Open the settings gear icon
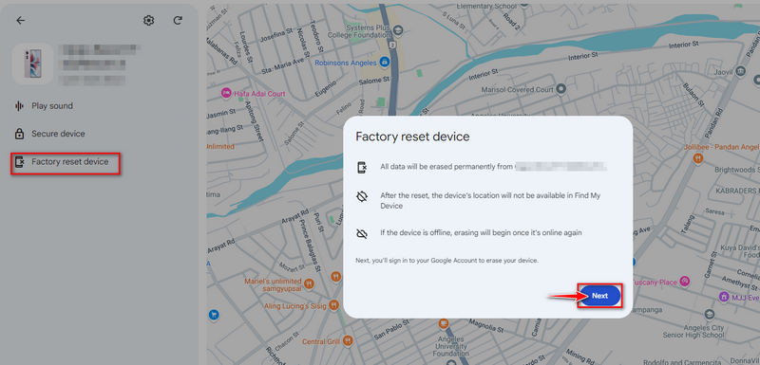 [149, 20]
